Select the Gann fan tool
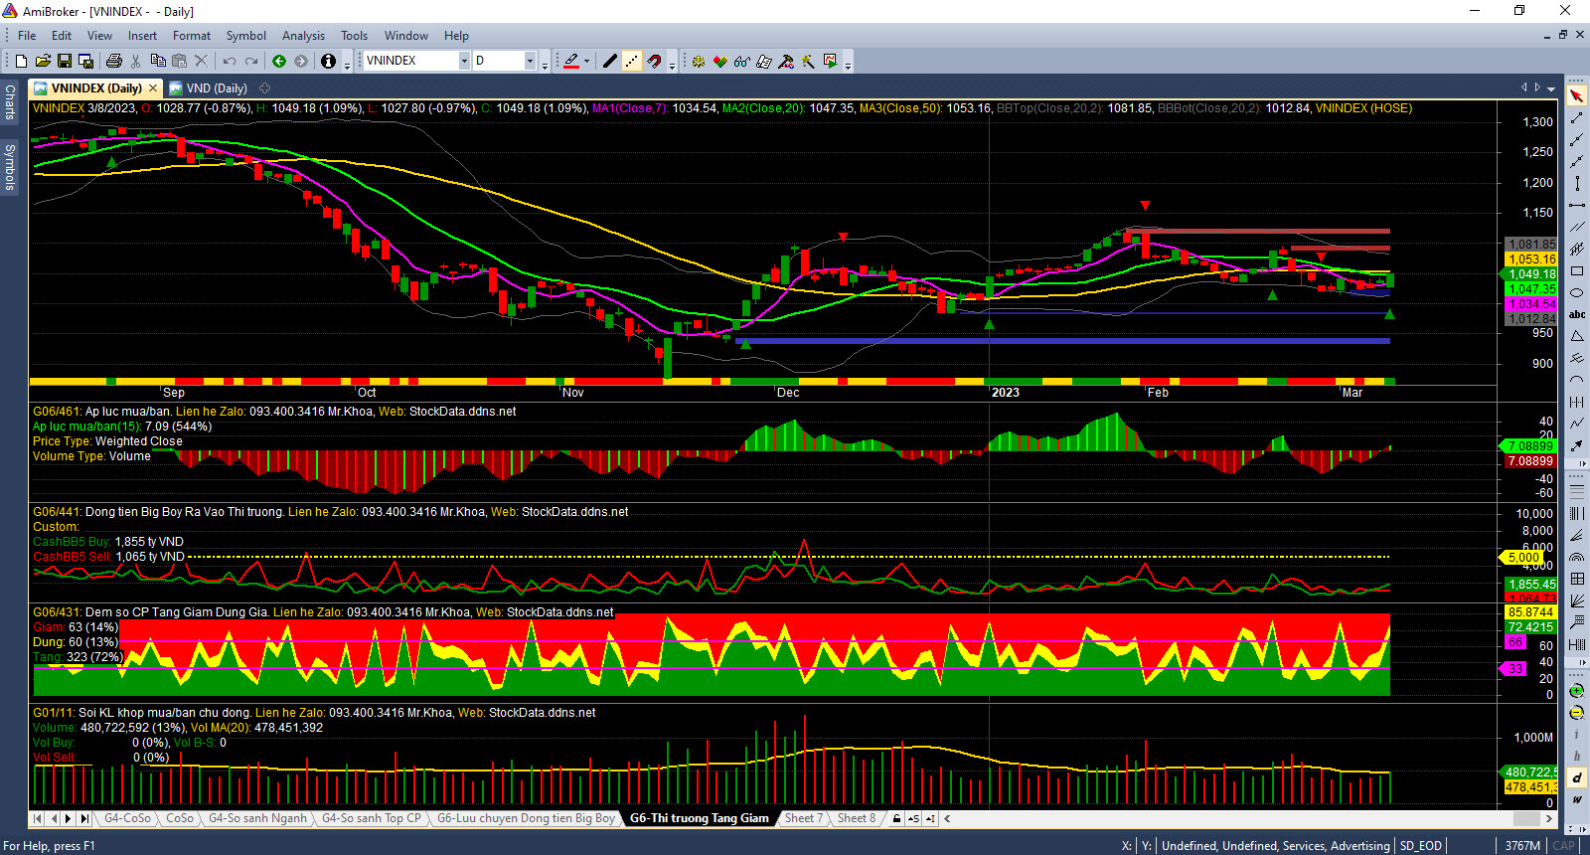Viewport: 1590px width, 855px height. click(x=1577, y=600)
